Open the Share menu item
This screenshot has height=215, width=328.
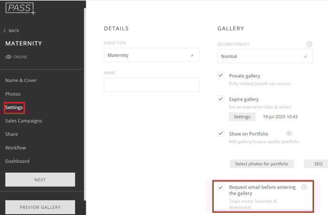pos(11,134)
